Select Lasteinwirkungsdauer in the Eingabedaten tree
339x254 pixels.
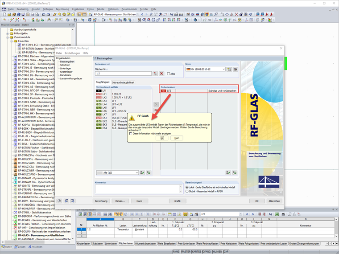(71, 78)
